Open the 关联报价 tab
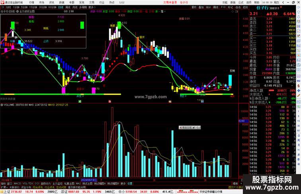The height and width of the screenshot is (194, 301). [14, 187]
